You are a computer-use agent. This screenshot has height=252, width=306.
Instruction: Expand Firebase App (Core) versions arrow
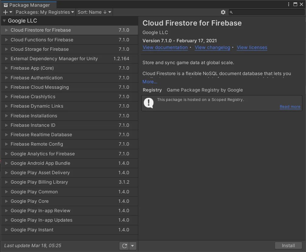click(x=6, y=68)
